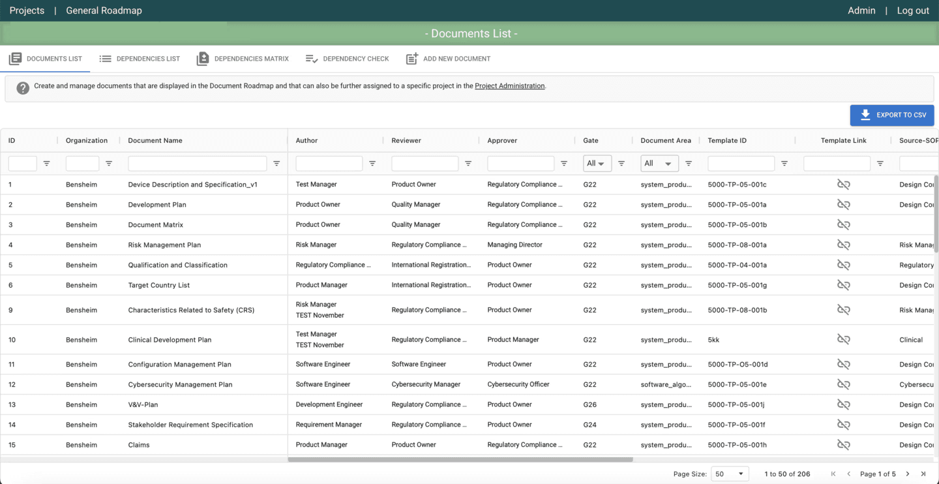
Task: Open filter menu for Document Area column
Action: coord(689,163)
